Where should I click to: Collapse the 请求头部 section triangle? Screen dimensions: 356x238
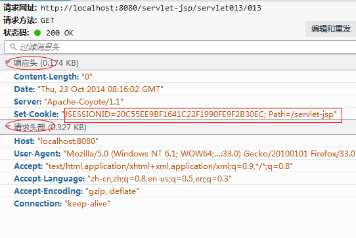tap(8, 126)
